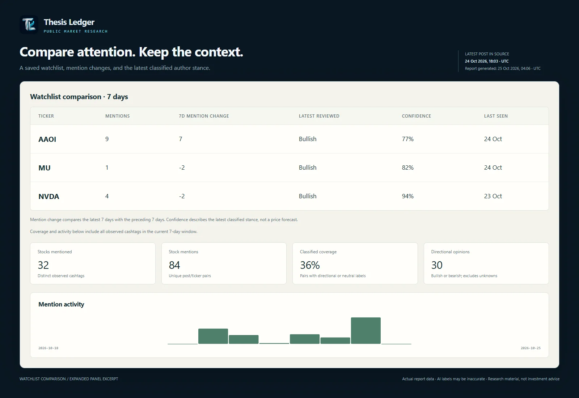Viewport: 579px width, 398px height.
Task: Click AAOI mentions value 9
Action: (107, 139)
